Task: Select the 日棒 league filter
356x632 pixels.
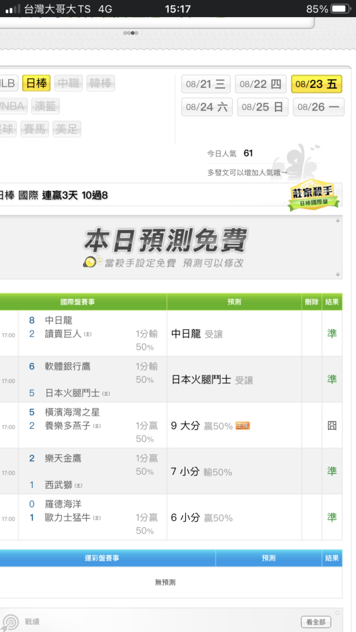Action: point(36,83)
